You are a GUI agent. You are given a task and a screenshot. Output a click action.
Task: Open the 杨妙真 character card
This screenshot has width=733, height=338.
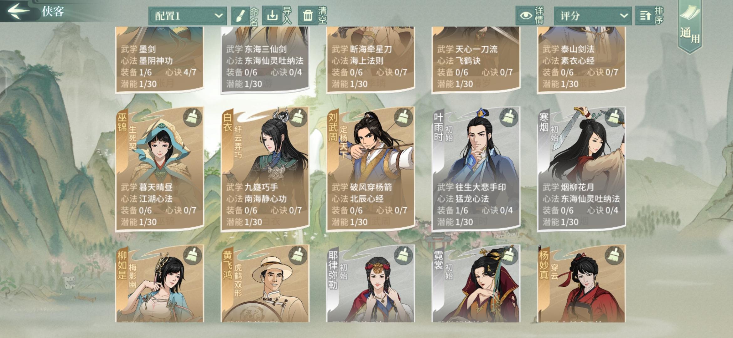(581, 284)
